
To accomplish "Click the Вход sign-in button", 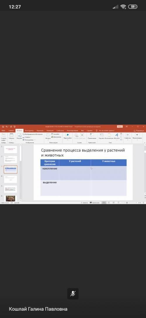I will (x=120, y=127).
